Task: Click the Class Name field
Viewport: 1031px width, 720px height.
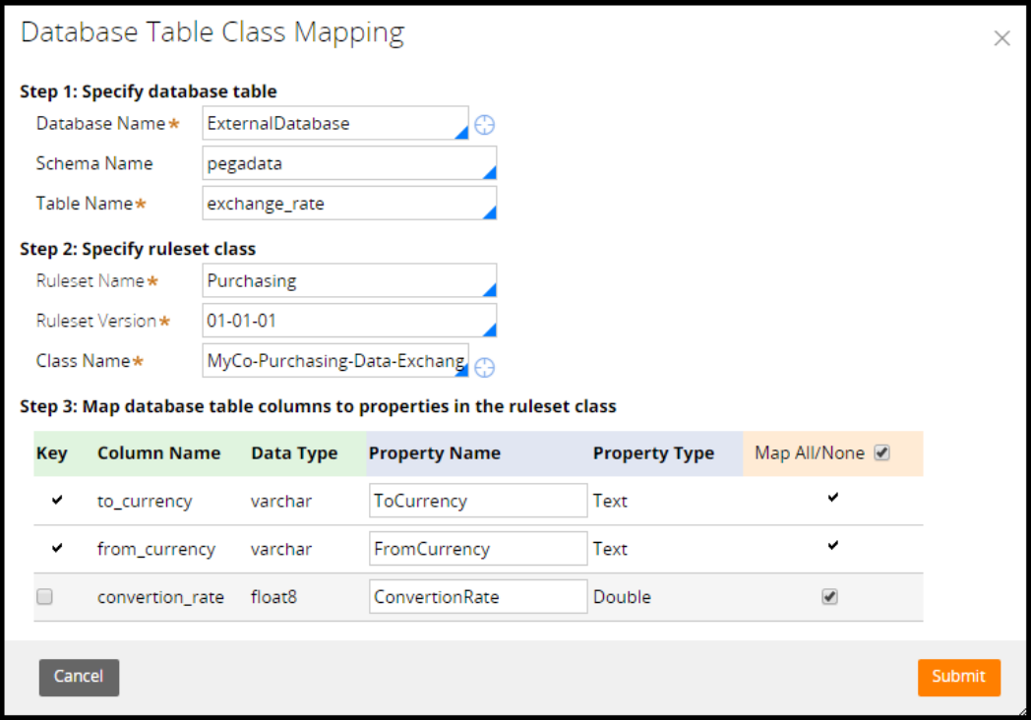Action: click(x=334, y=361)
